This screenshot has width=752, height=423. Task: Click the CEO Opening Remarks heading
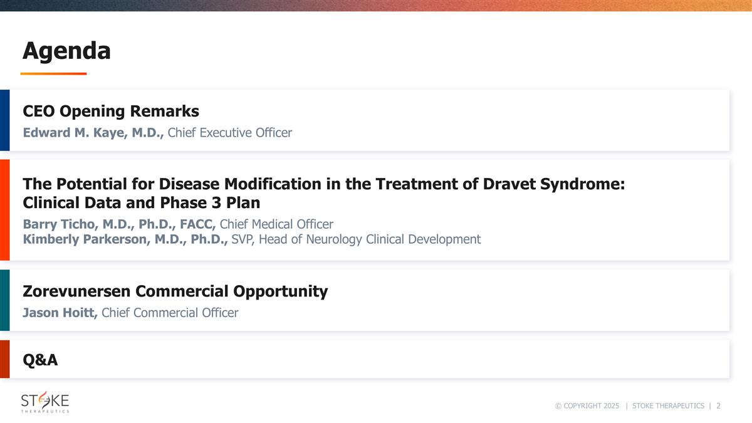[111, 112]
